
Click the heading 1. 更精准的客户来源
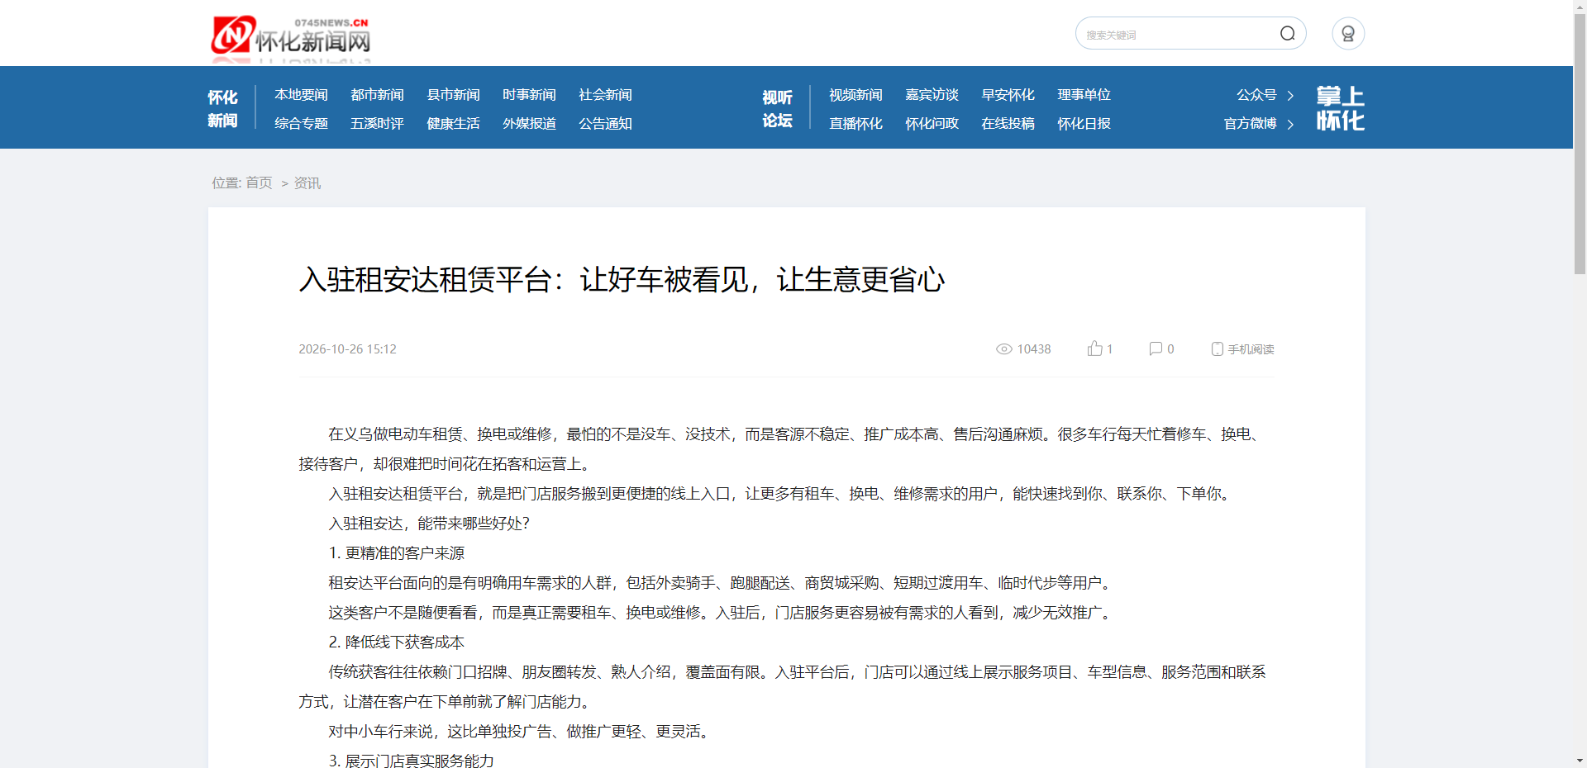click(x=396, y=552)
